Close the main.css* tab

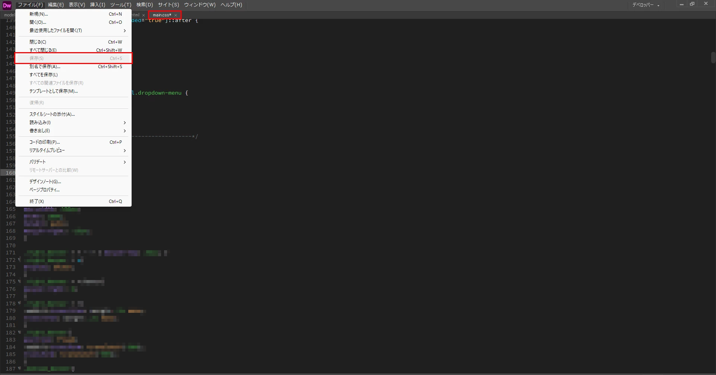click(x=176, y=15)
